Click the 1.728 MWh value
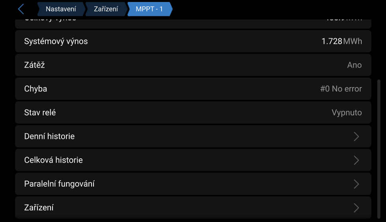Screen dimensions: 386x222 (x=341, y=41)
